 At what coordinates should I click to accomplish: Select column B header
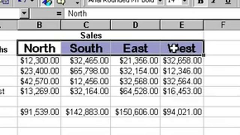39,25
